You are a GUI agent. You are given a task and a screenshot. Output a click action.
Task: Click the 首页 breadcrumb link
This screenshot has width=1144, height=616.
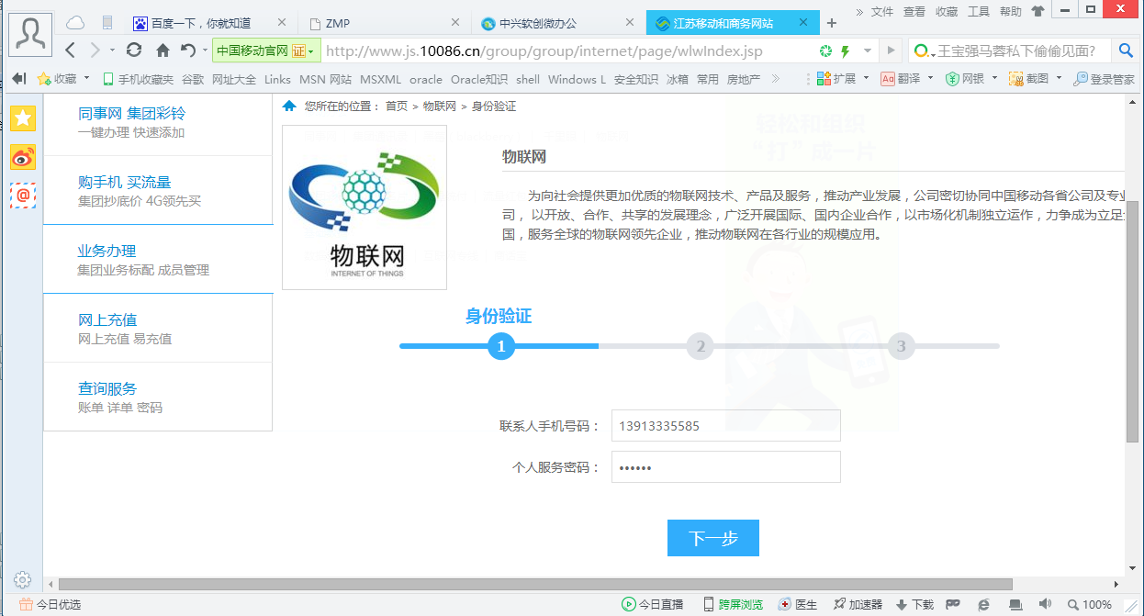point(397,106)
